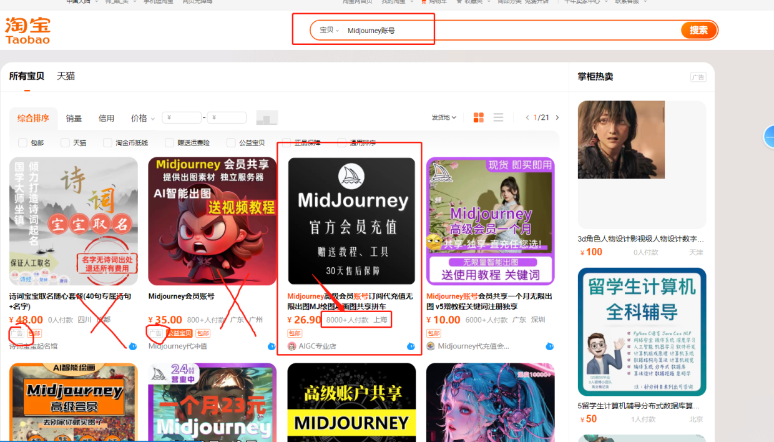Click the Midjourney账号 search input field
The height and width of the screenshot is (442, 774).
pyautogui.click(x=512, y=30)
